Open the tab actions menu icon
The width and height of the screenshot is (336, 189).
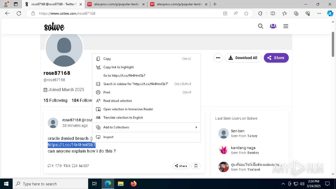[x=16, y=4]
